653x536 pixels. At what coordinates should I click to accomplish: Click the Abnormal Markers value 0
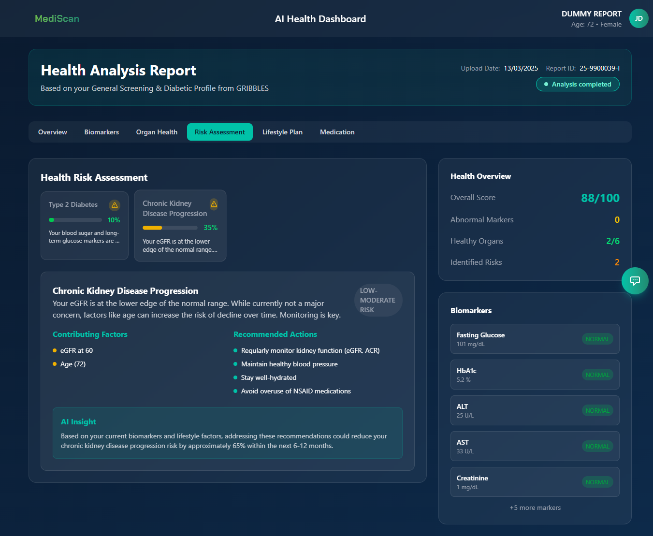[617, 220]
